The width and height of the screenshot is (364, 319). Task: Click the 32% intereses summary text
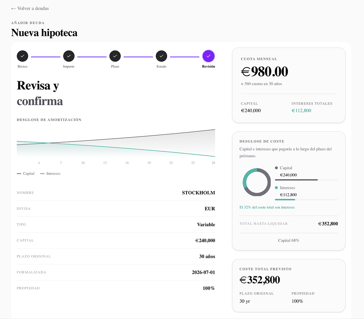[x=267, y=207]
